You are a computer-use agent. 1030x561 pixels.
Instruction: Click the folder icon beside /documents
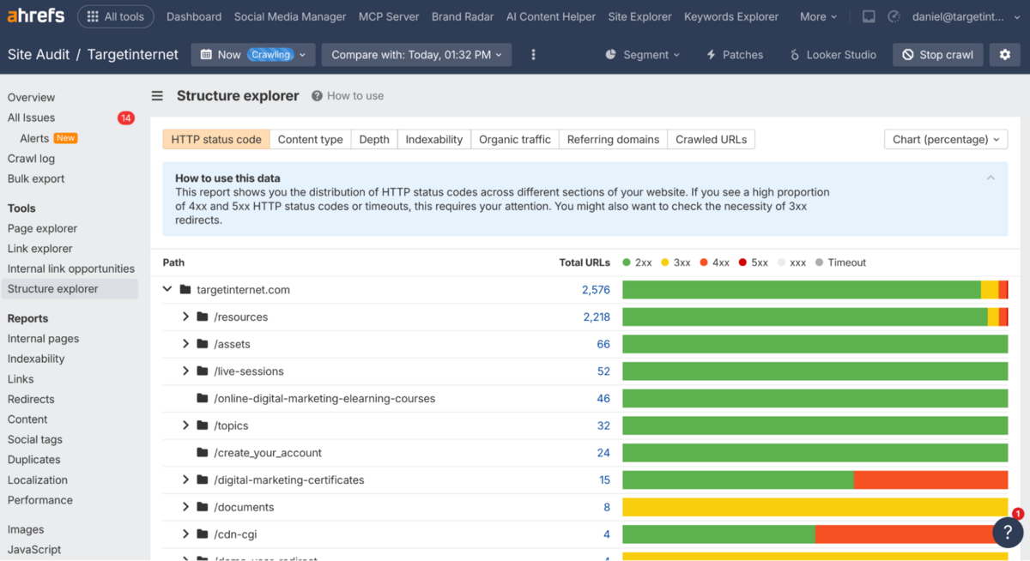(x=203, y=507)
